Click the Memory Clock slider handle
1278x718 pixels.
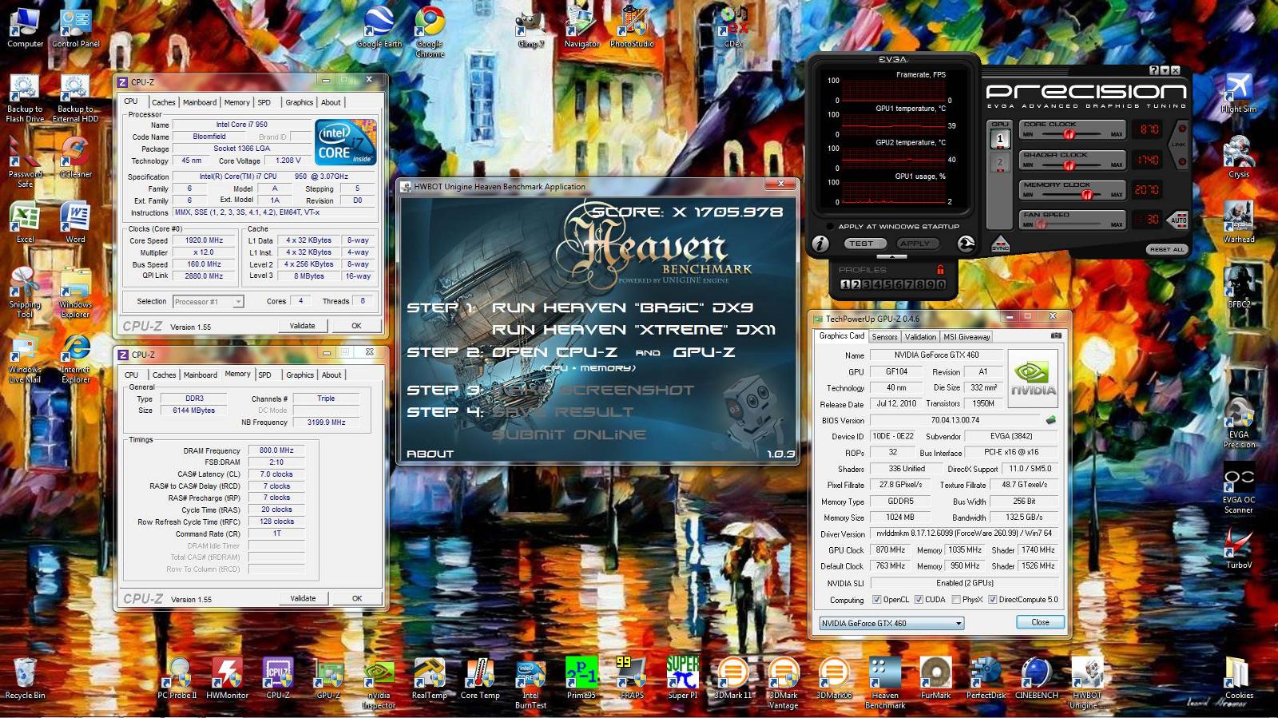click(x=1087, y=195)
